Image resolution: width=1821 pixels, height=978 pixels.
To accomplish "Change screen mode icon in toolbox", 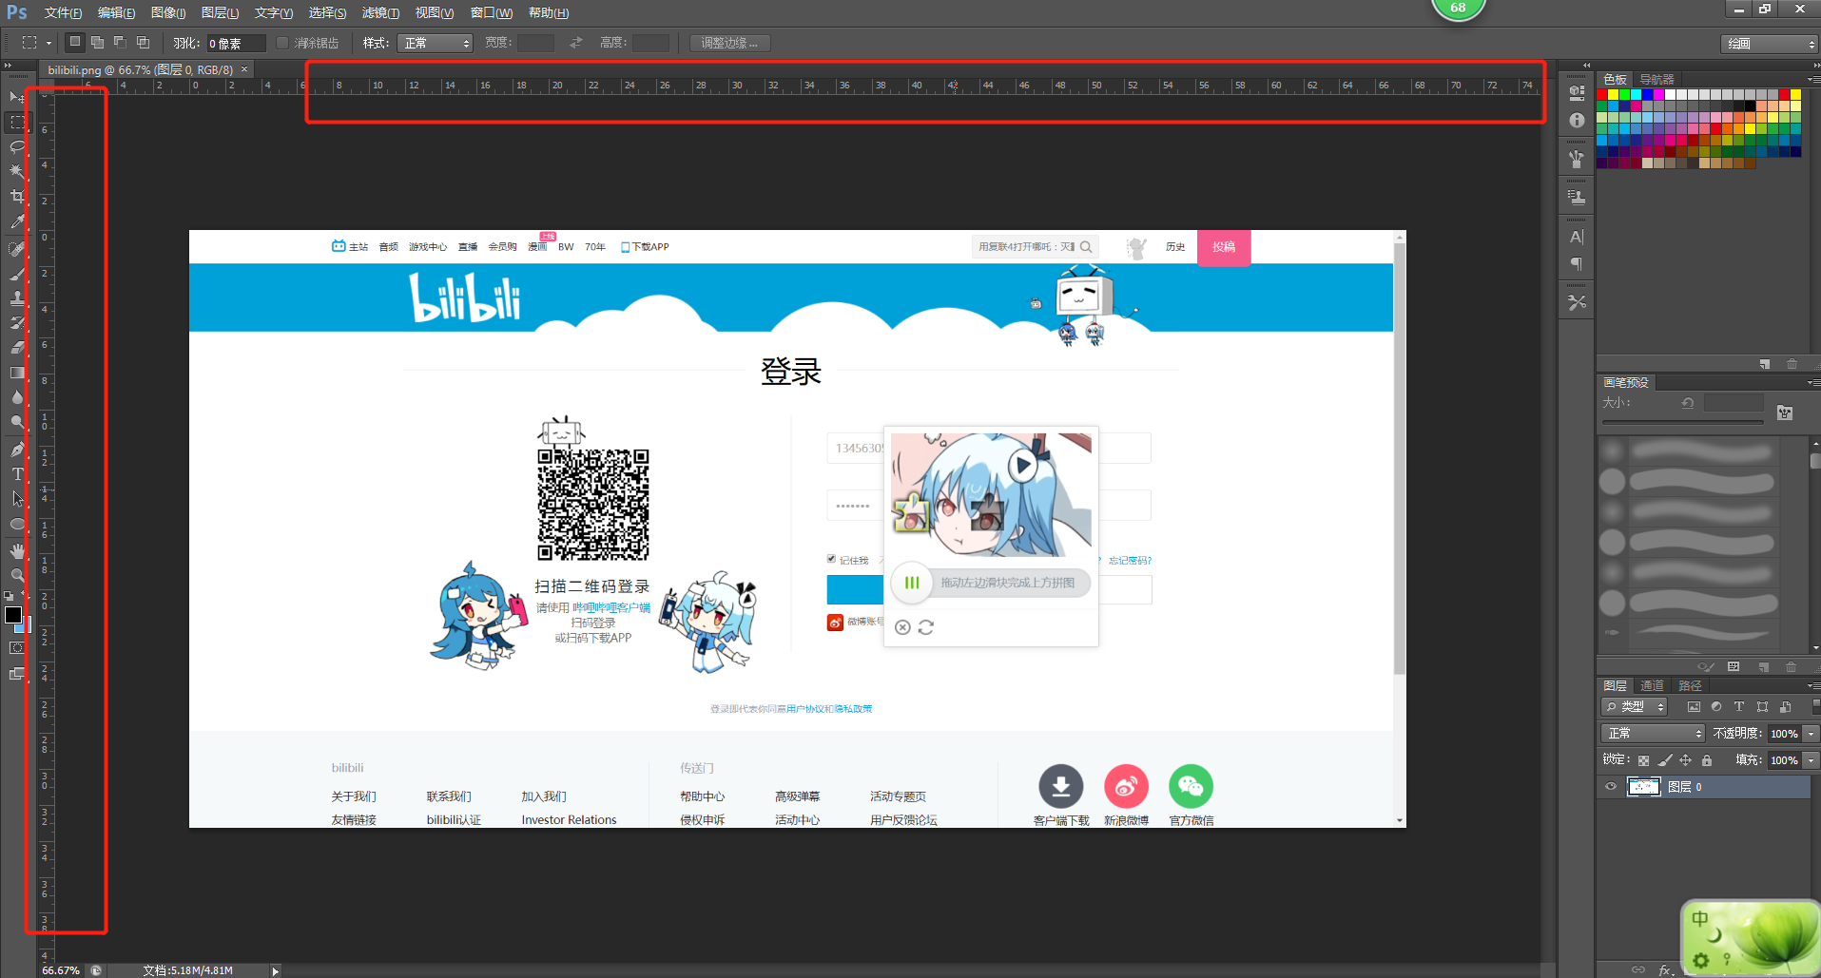I will [17, 674].
